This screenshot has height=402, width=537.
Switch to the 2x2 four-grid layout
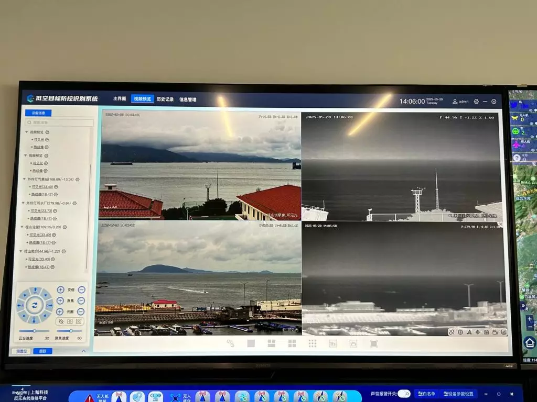click(292, 343)
